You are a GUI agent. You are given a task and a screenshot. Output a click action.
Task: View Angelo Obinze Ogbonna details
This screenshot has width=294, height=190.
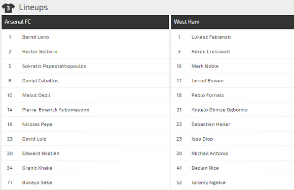(x=219, y=110)
